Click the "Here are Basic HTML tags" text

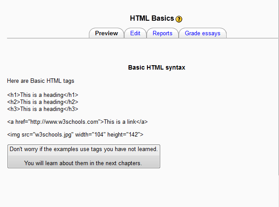pos(40,81)
